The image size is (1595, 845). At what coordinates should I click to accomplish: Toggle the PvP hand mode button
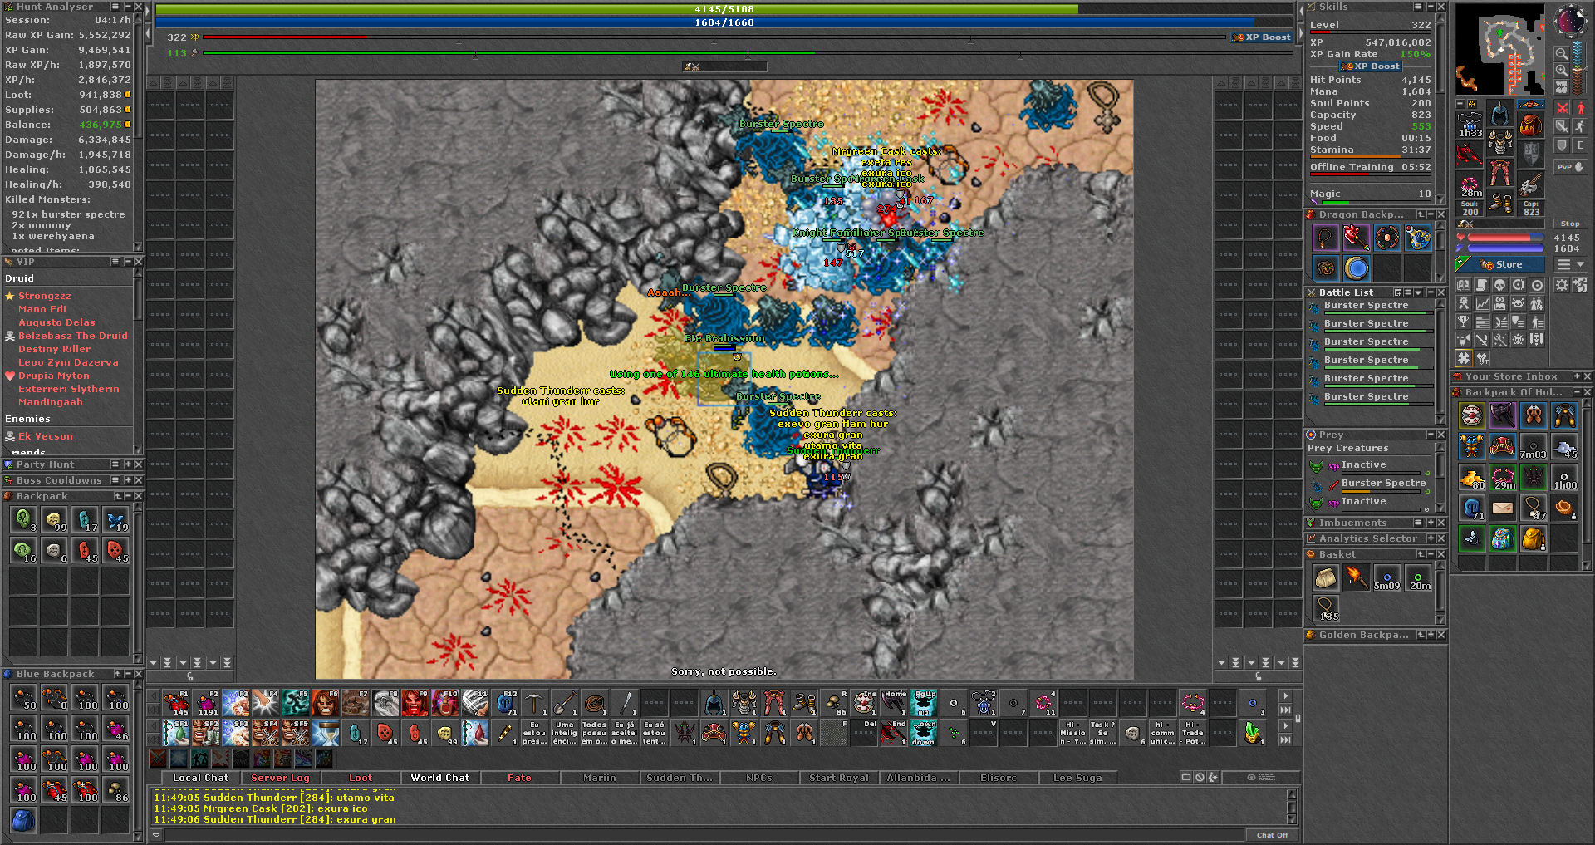(x=1570, y=167)
